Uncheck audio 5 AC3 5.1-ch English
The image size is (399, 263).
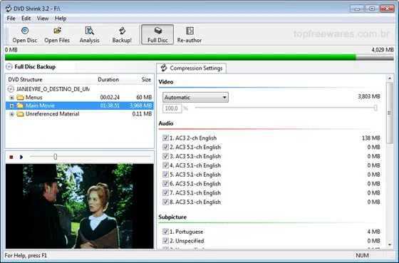click(x=165, y=175)
